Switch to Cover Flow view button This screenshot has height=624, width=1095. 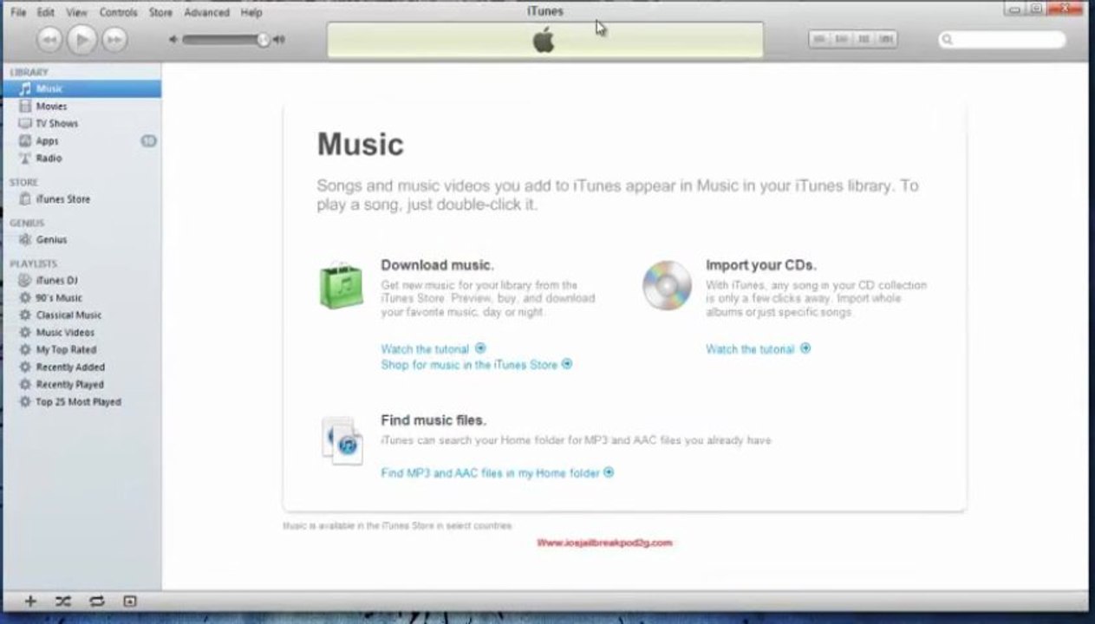tap(886, 39)
